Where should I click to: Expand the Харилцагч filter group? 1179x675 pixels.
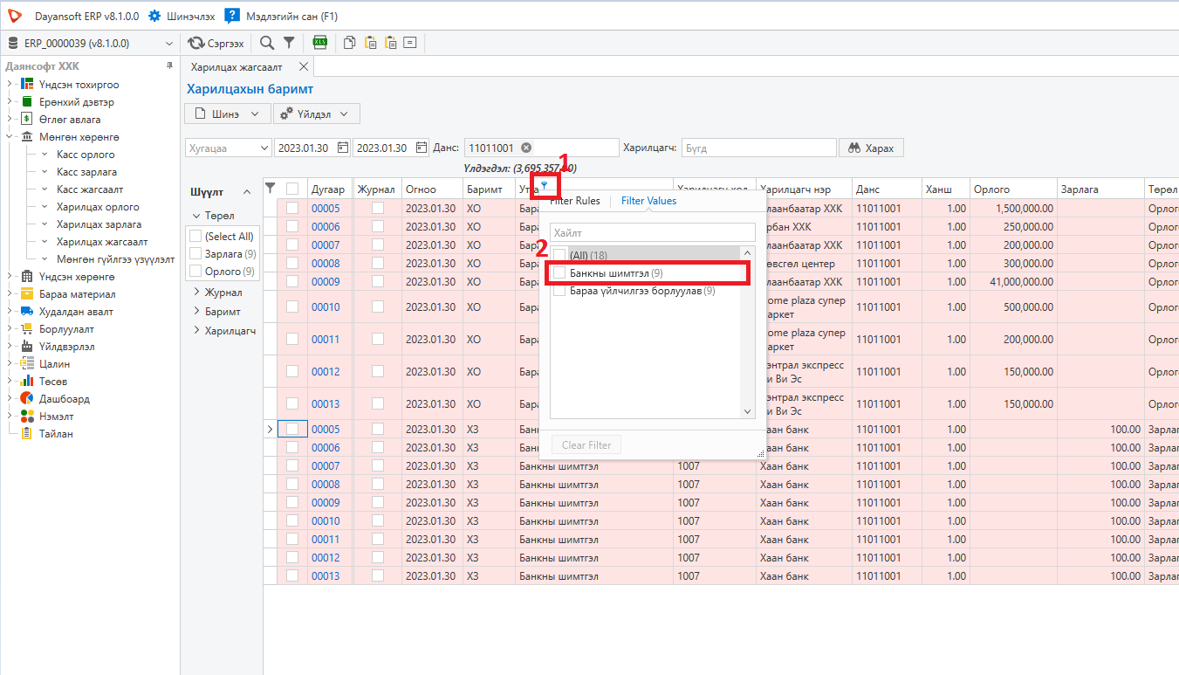click(196, 331)
